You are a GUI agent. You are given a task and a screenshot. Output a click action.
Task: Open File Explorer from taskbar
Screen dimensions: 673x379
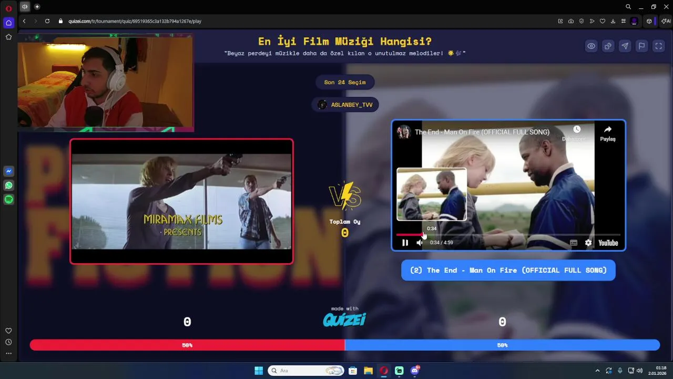tap(368, 371)
